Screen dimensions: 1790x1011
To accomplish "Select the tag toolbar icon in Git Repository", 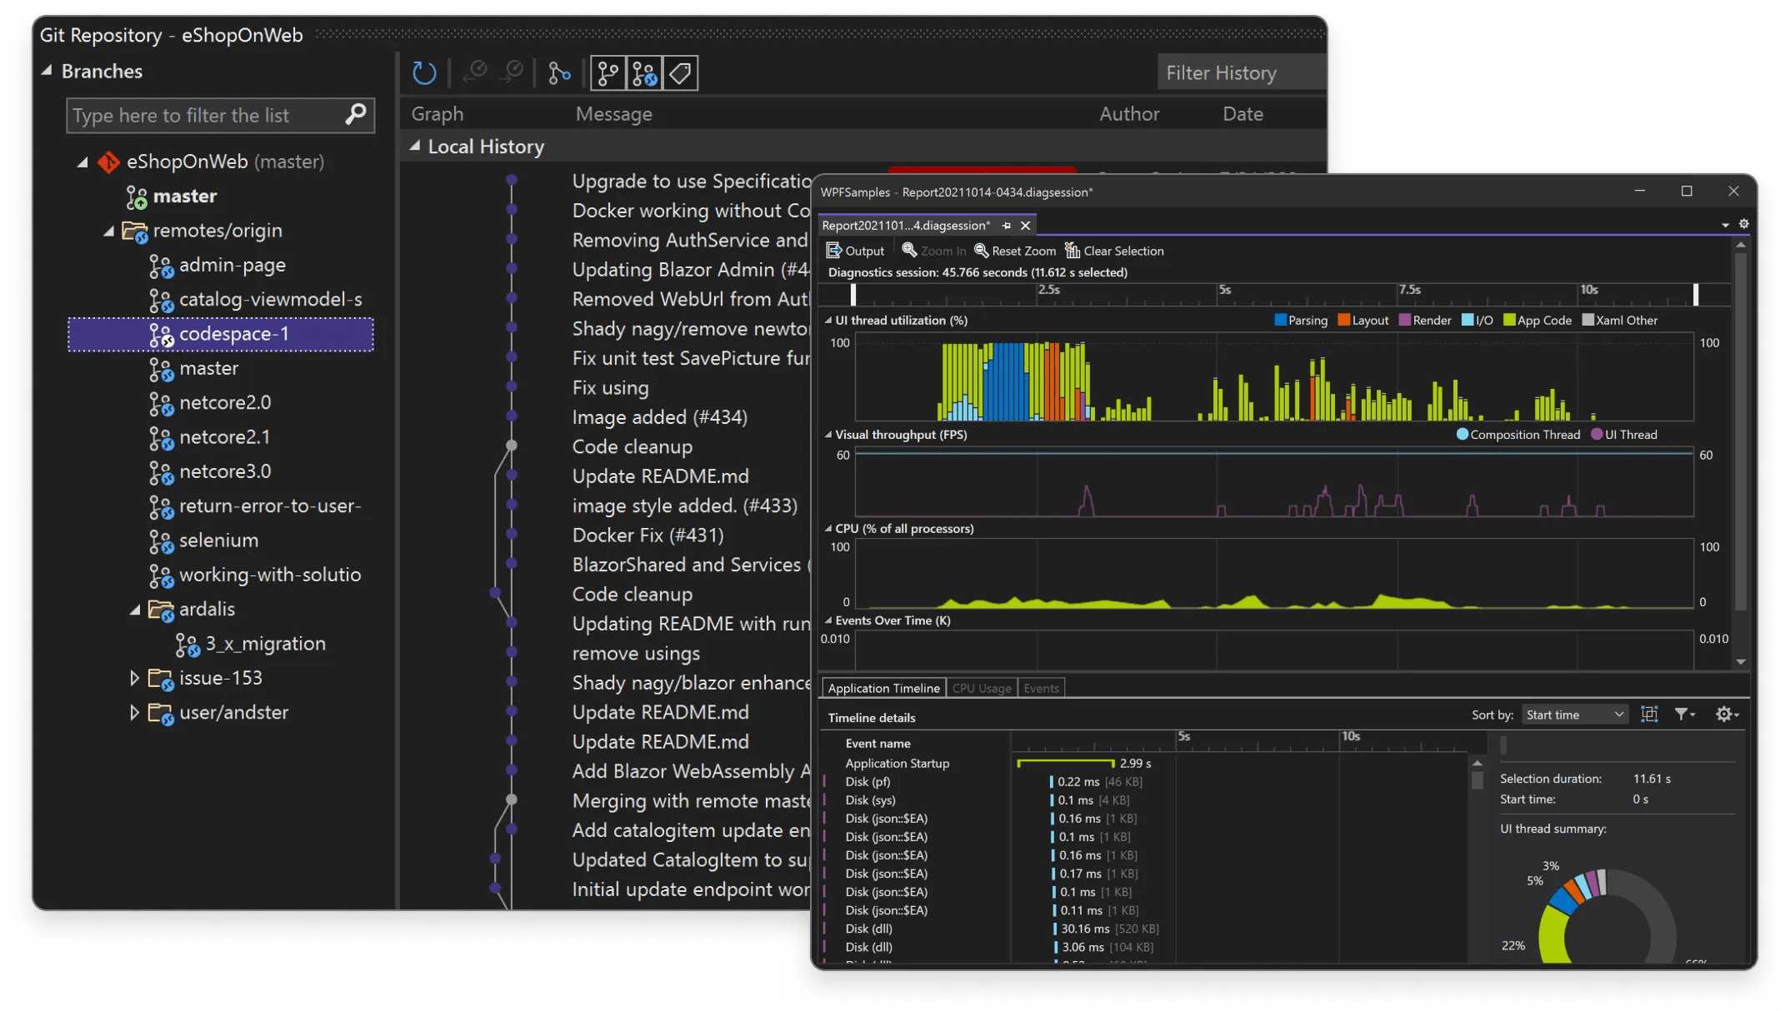I will pyautogui.click(x=680, y=72).
